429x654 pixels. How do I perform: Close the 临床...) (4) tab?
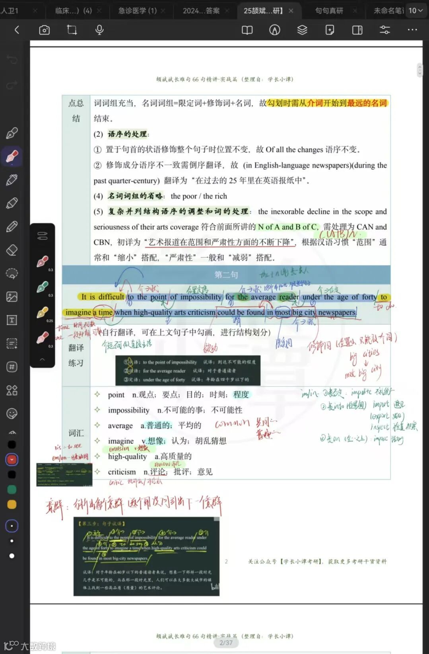click(x=99, y=11)
